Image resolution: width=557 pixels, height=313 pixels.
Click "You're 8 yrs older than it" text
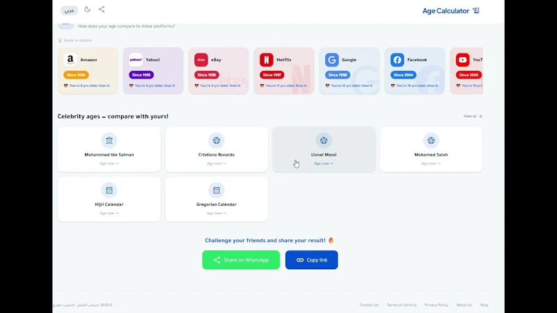90,86
